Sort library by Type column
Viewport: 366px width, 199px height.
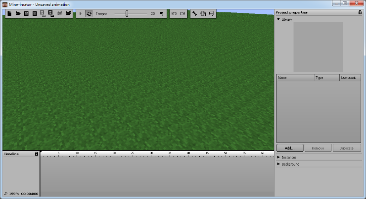click(x=327, y=78)
